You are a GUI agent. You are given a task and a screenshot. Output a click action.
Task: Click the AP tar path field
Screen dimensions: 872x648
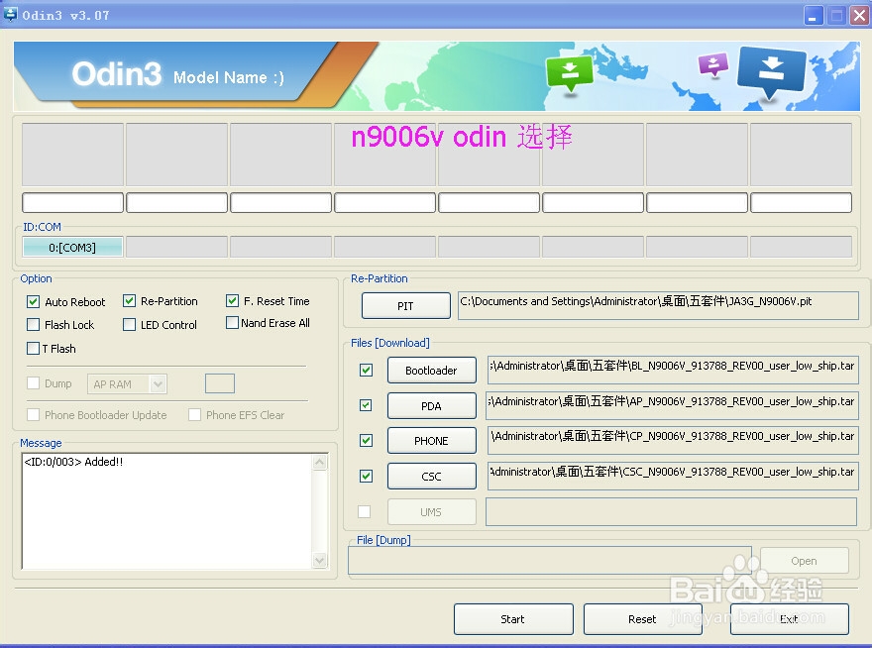point(673,406)
